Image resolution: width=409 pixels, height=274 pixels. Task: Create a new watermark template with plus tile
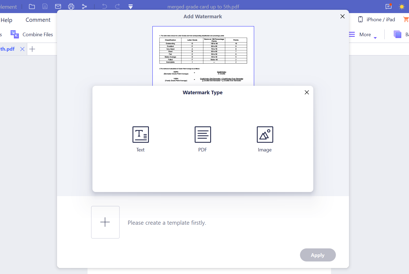click(105, 222)
